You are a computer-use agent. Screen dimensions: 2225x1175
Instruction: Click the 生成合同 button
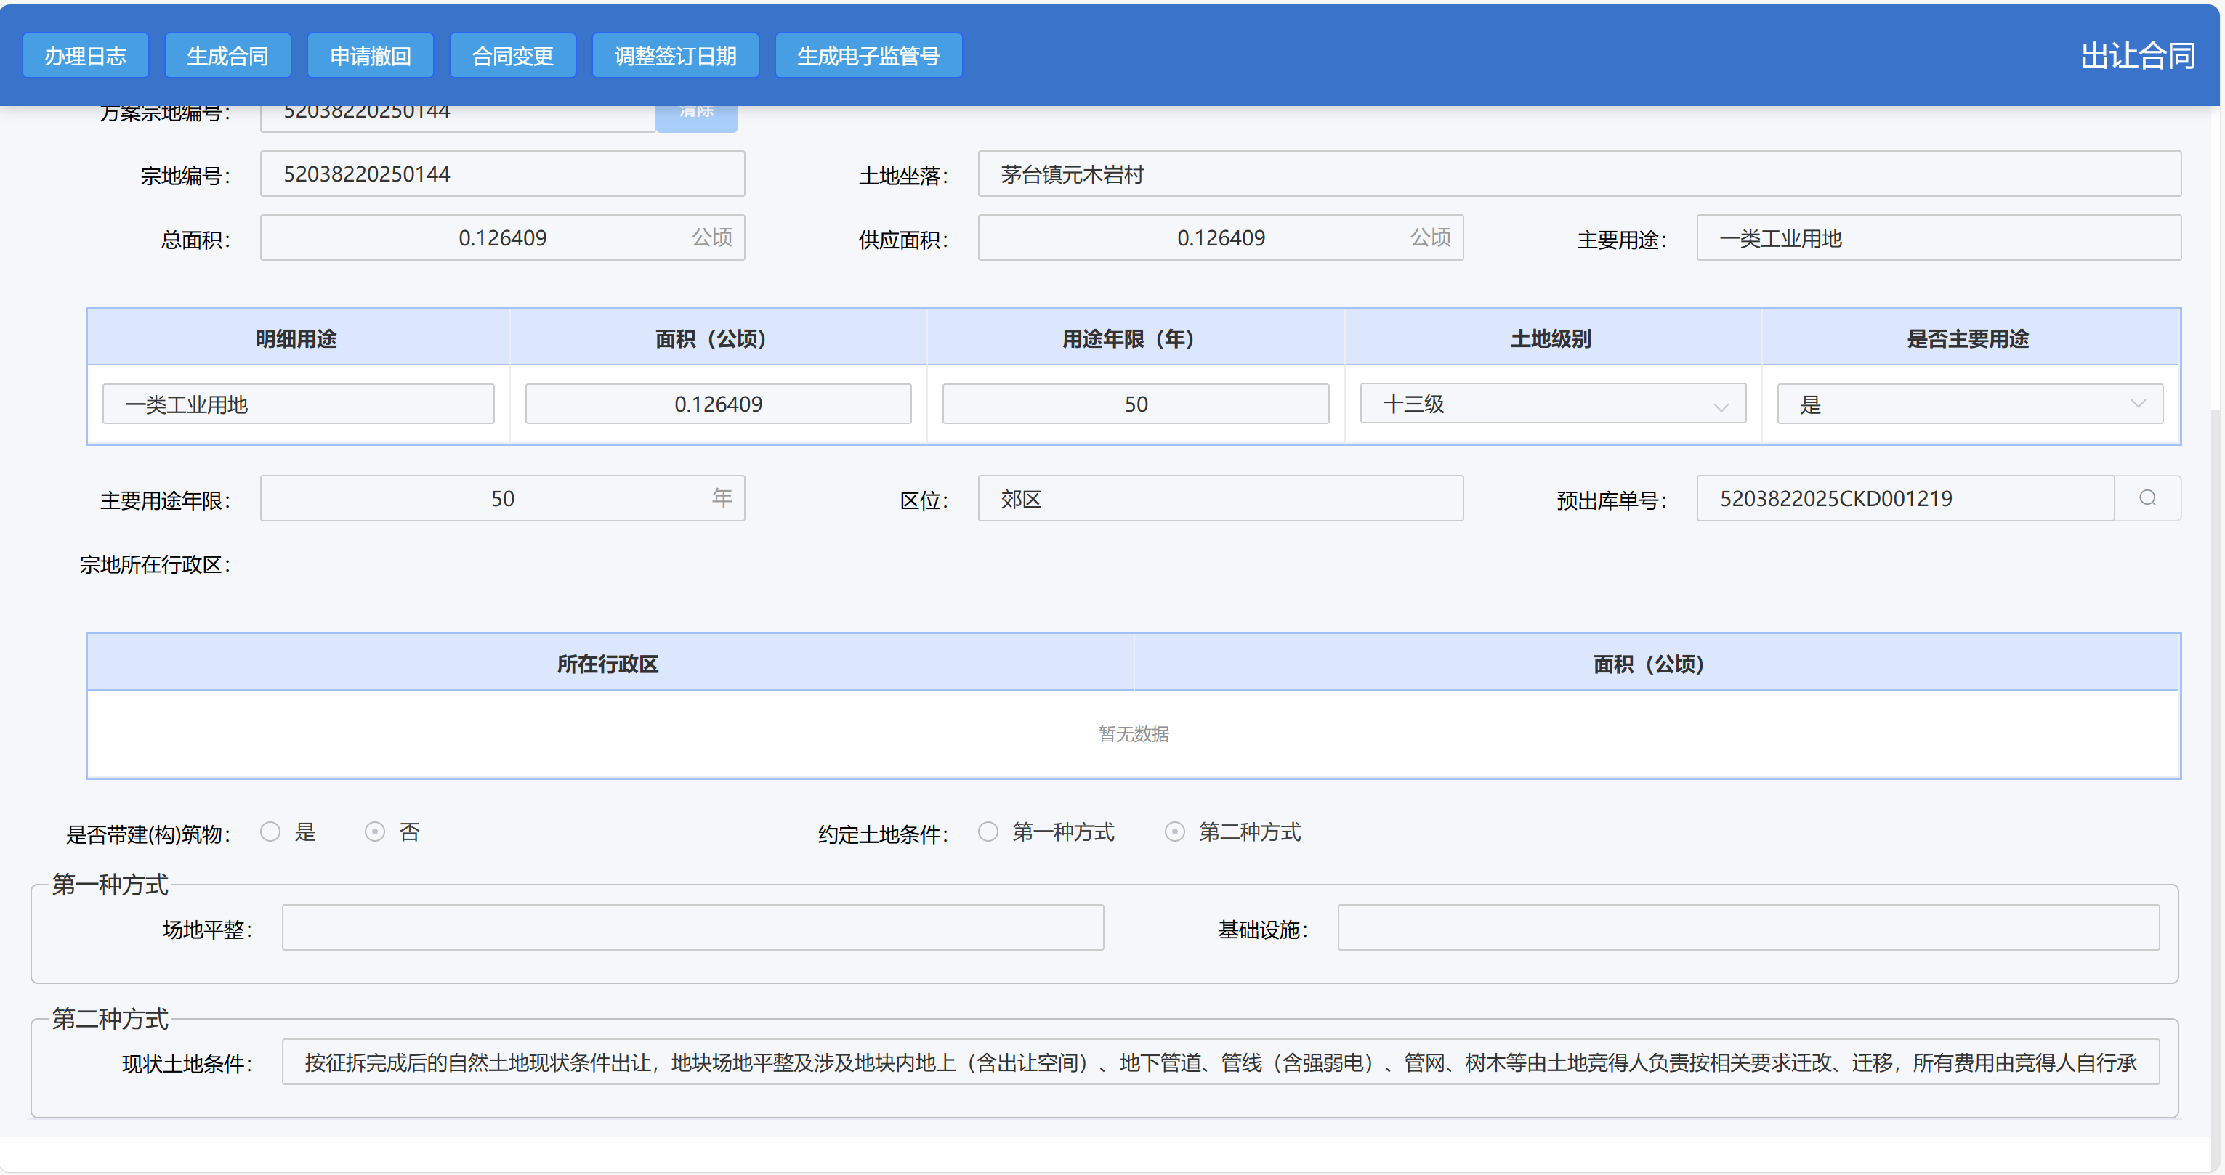[227, 56]
